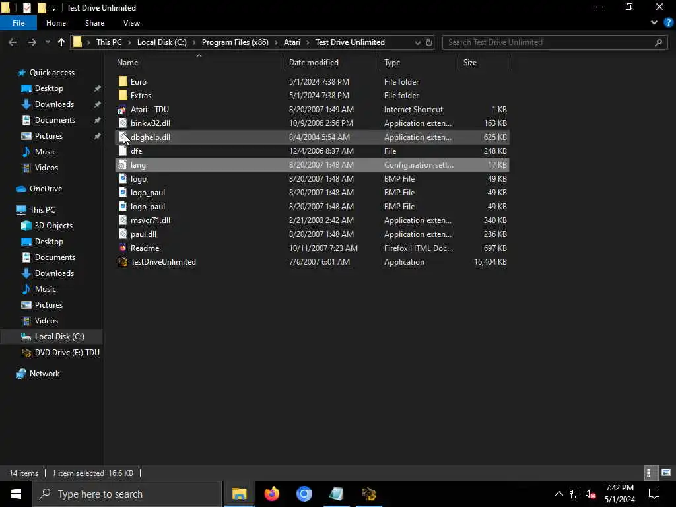Open the Test Drive Unlimited taskbar icon
Image resolution: width=676 pixels, height=507 pixels.
tap(369, 494)
